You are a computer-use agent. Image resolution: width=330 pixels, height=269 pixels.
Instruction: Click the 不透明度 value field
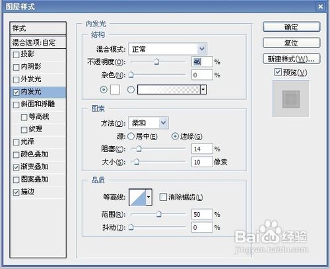[202, 62]
